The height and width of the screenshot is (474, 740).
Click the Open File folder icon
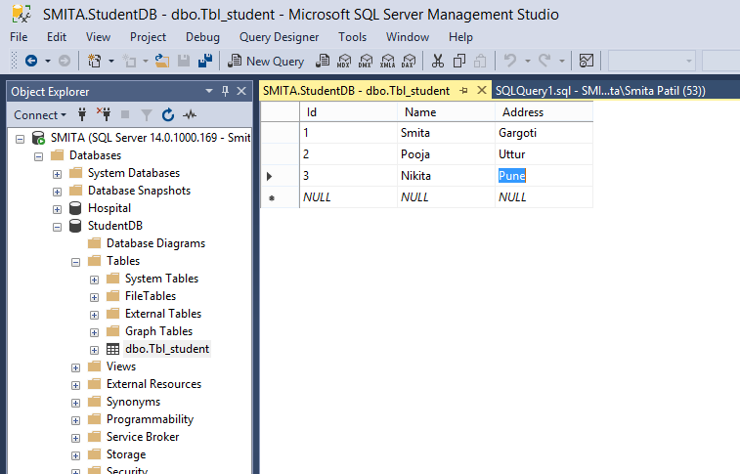click(162, 61)
